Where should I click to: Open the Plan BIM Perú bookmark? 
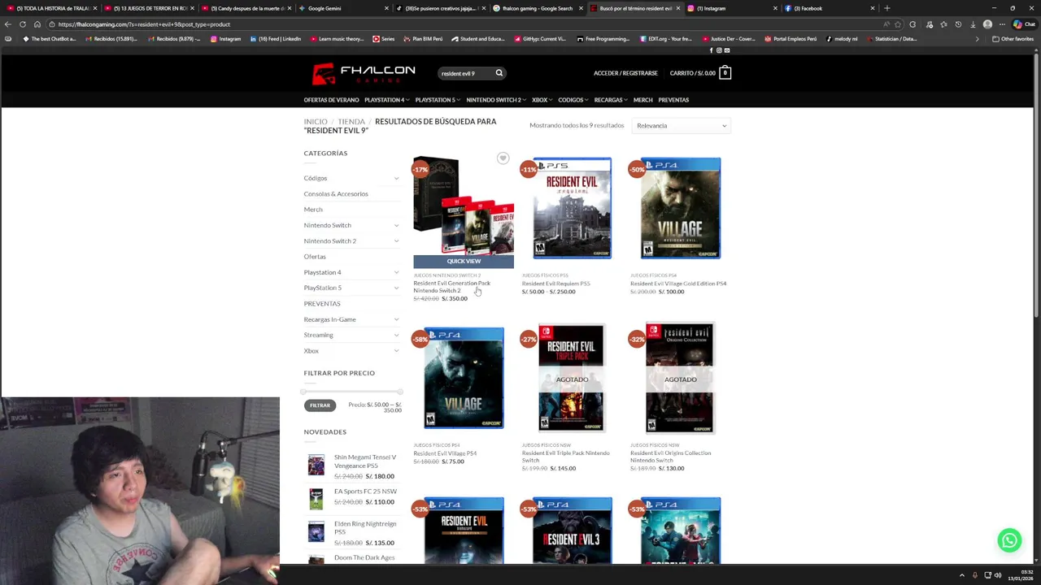[422, 38]
